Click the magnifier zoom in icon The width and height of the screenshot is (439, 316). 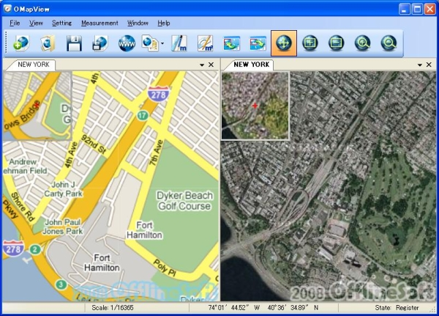pos(363,43)
